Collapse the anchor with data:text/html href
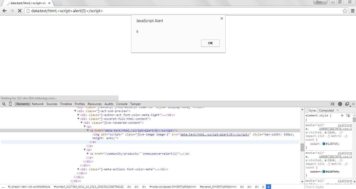Viewport: 356px width, 189px height. (88, 131)
